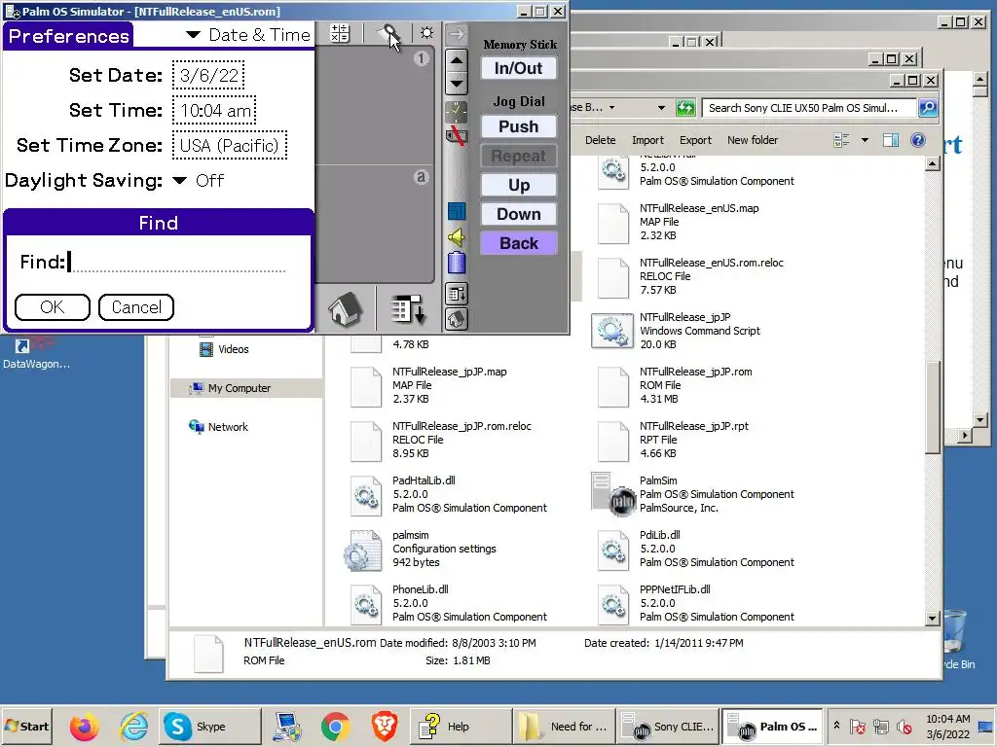Open the Daylight Saving Off dropdown
This screenshot has height=747, width=997.
pyautogui.click(x=199, y=181)
